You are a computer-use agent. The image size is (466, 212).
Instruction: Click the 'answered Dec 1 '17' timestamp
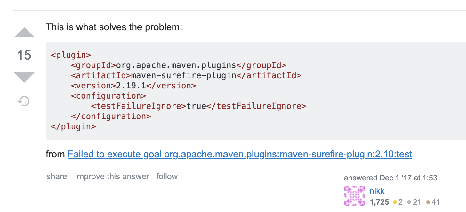(390, 178)
